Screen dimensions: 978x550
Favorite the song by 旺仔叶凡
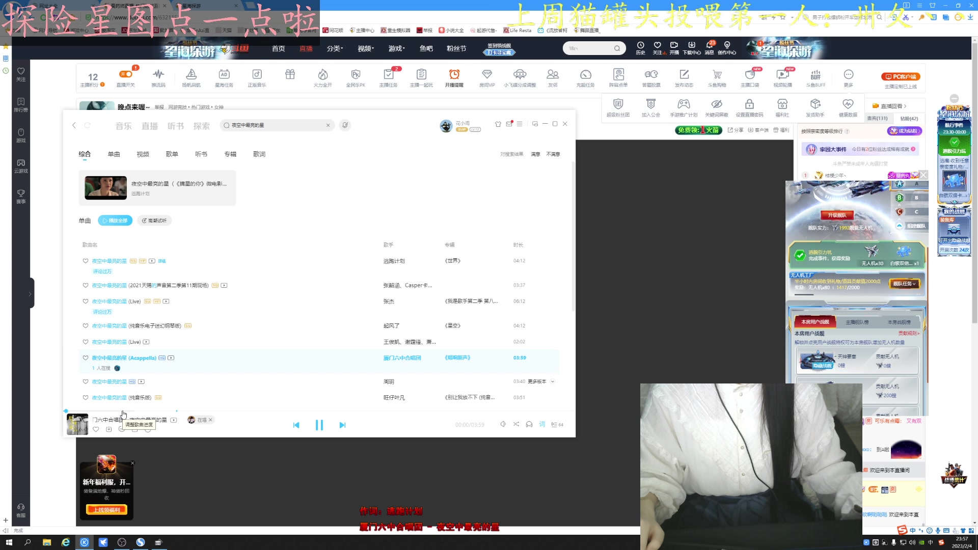pyautogui.click(x=86, y=398)
